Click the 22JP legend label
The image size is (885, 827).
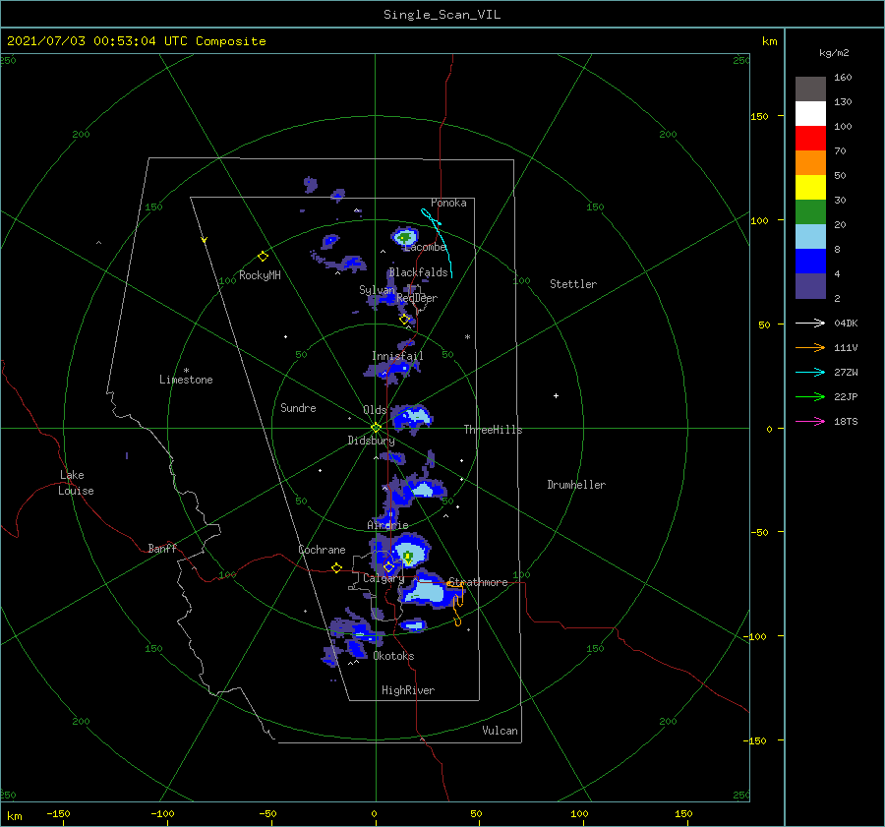[x=846, y=397]
